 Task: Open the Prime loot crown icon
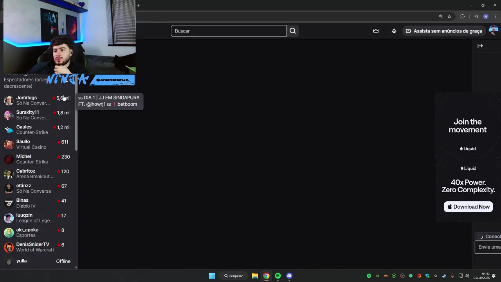376,31
